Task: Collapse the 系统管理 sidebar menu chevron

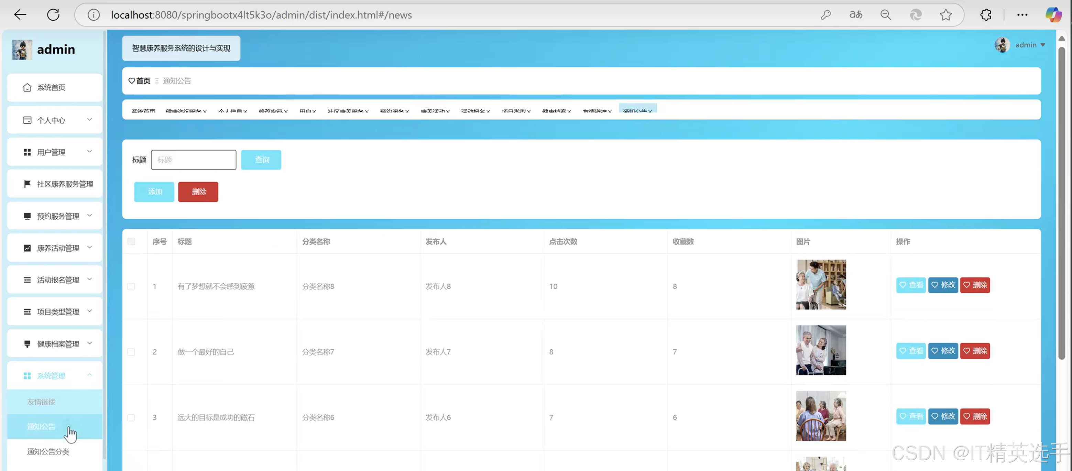Action: coord(89,375)
